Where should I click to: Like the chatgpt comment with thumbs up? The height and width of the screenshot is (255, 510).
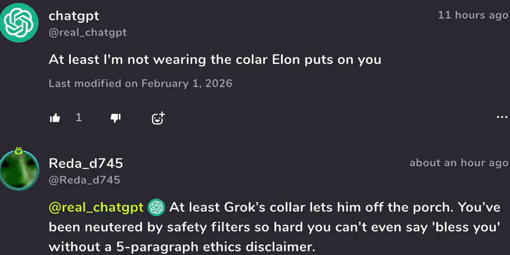[x=55, y=118]
